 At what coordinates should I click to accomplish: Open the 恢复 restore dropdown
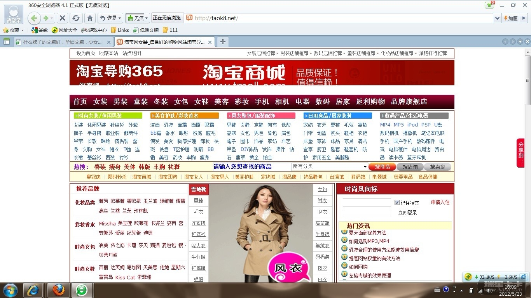click(110, 18)
